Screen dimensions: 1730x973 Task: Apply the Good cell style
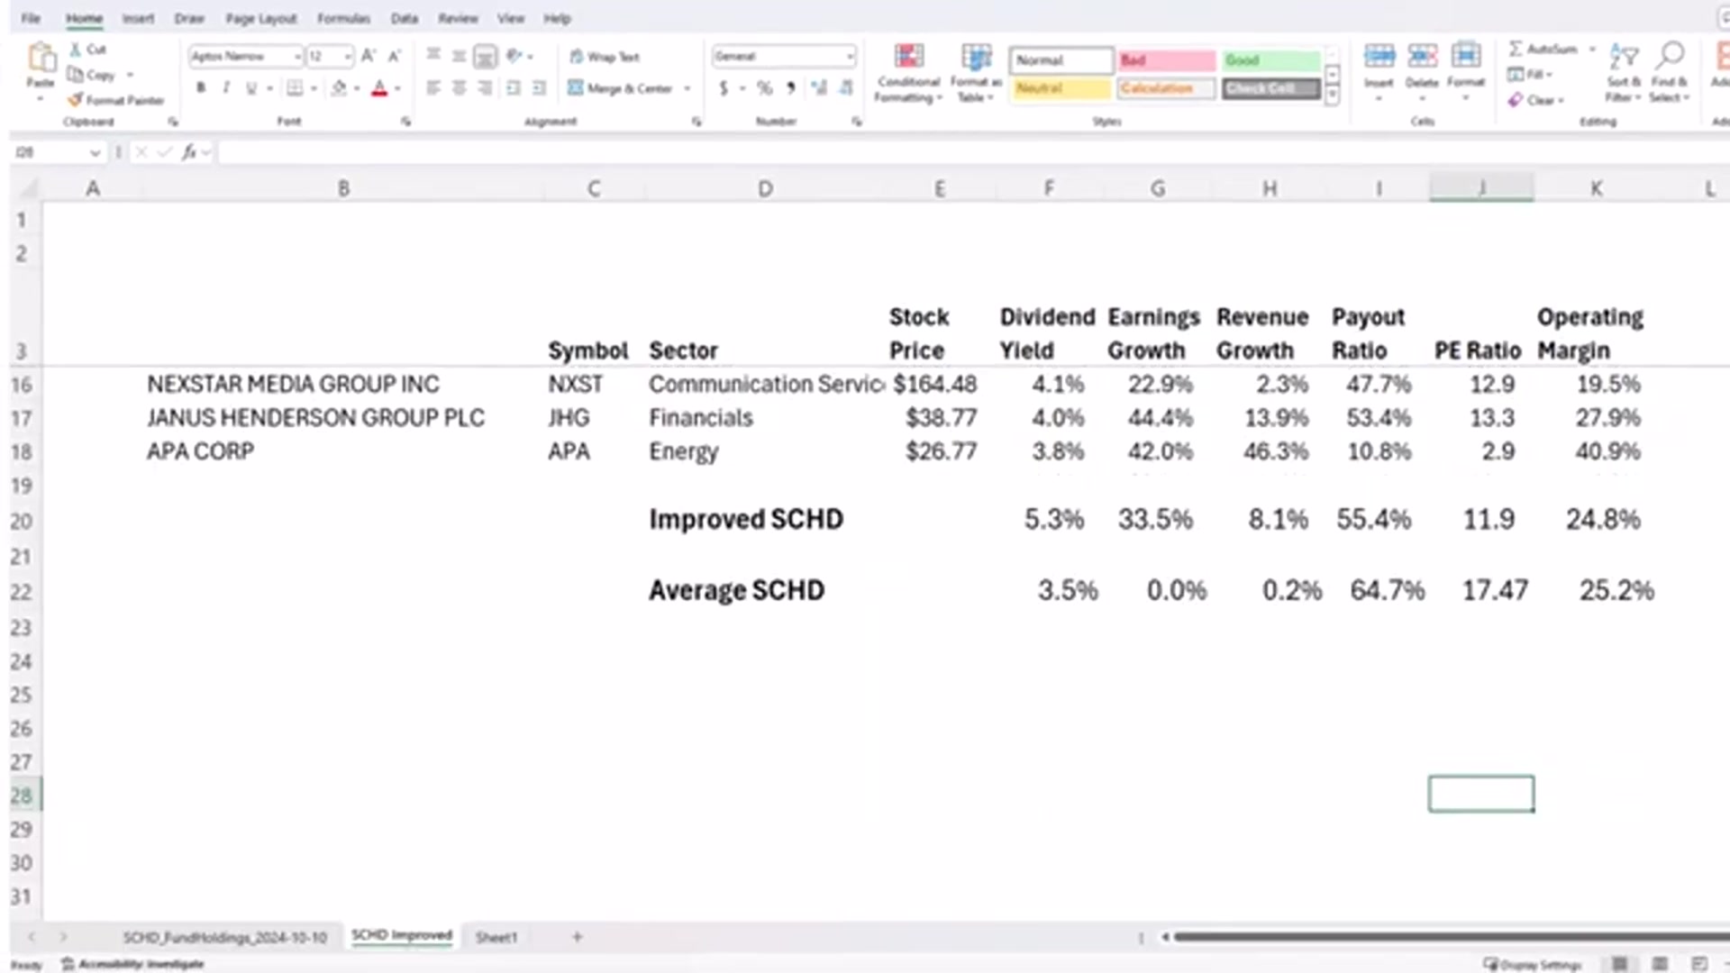(1271, 60)
